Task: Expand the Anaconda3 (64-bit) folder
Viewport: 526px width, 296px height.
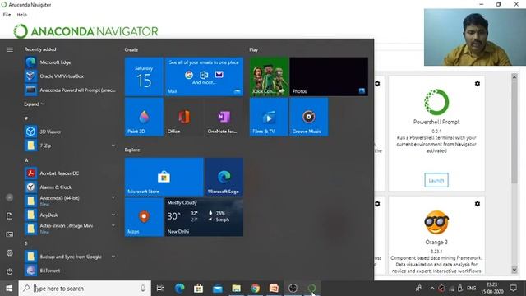Action: click(x=113, y=197)
